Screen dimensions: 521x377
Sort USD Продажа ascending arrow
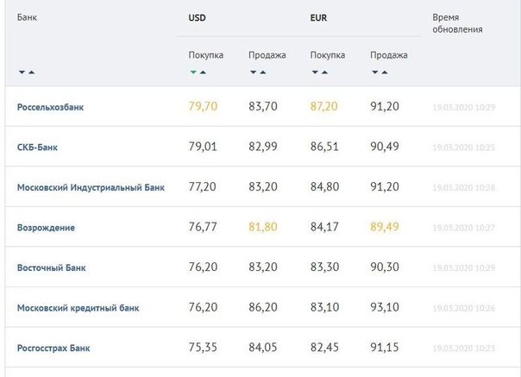click(263, 72)
